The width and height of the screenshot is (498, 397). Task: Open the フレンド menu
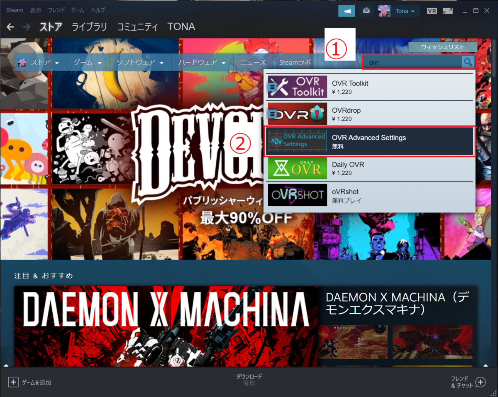[x=56, y=10]
